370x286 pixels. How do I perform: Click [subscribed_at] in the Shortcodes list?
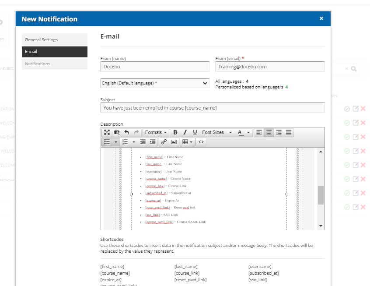pyautogui.click(x=264, y=273)
